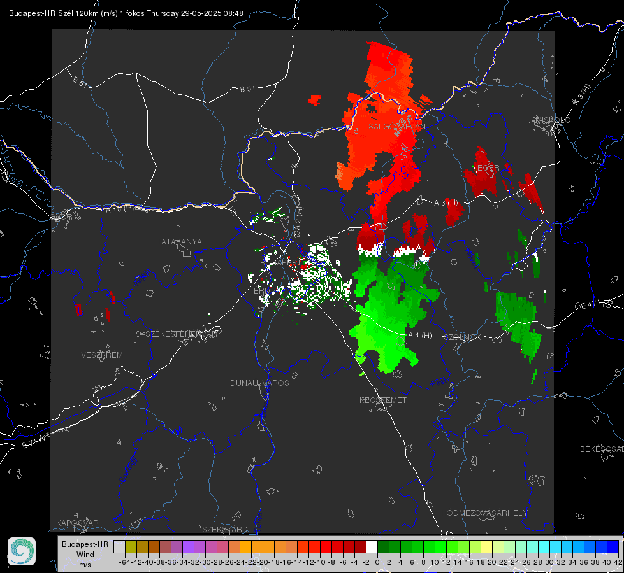Select the amber swatch between -24 and -22
Viewport: 624px width, 573px height.
[245, 546]
